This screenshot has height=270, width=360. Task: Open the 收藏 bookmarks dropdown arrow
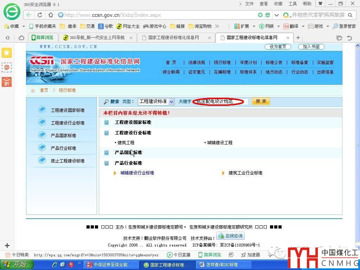pos(24,26)
